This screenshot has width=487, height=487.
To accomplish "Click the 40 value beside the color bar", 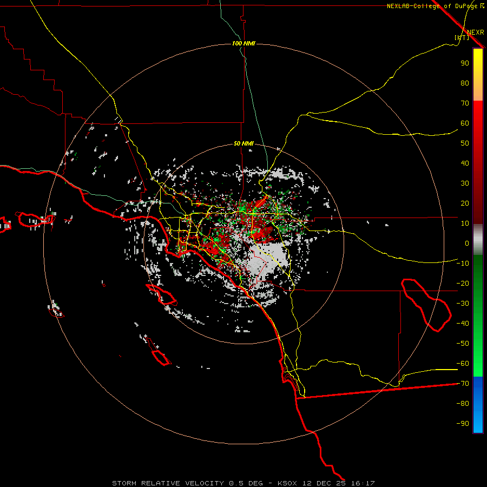I will (x=465, y=163).
